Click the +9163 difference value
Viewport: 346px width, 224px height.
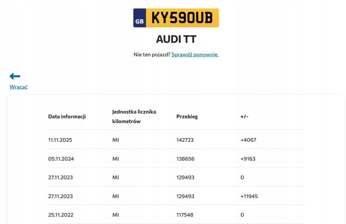tap(248, 159)
